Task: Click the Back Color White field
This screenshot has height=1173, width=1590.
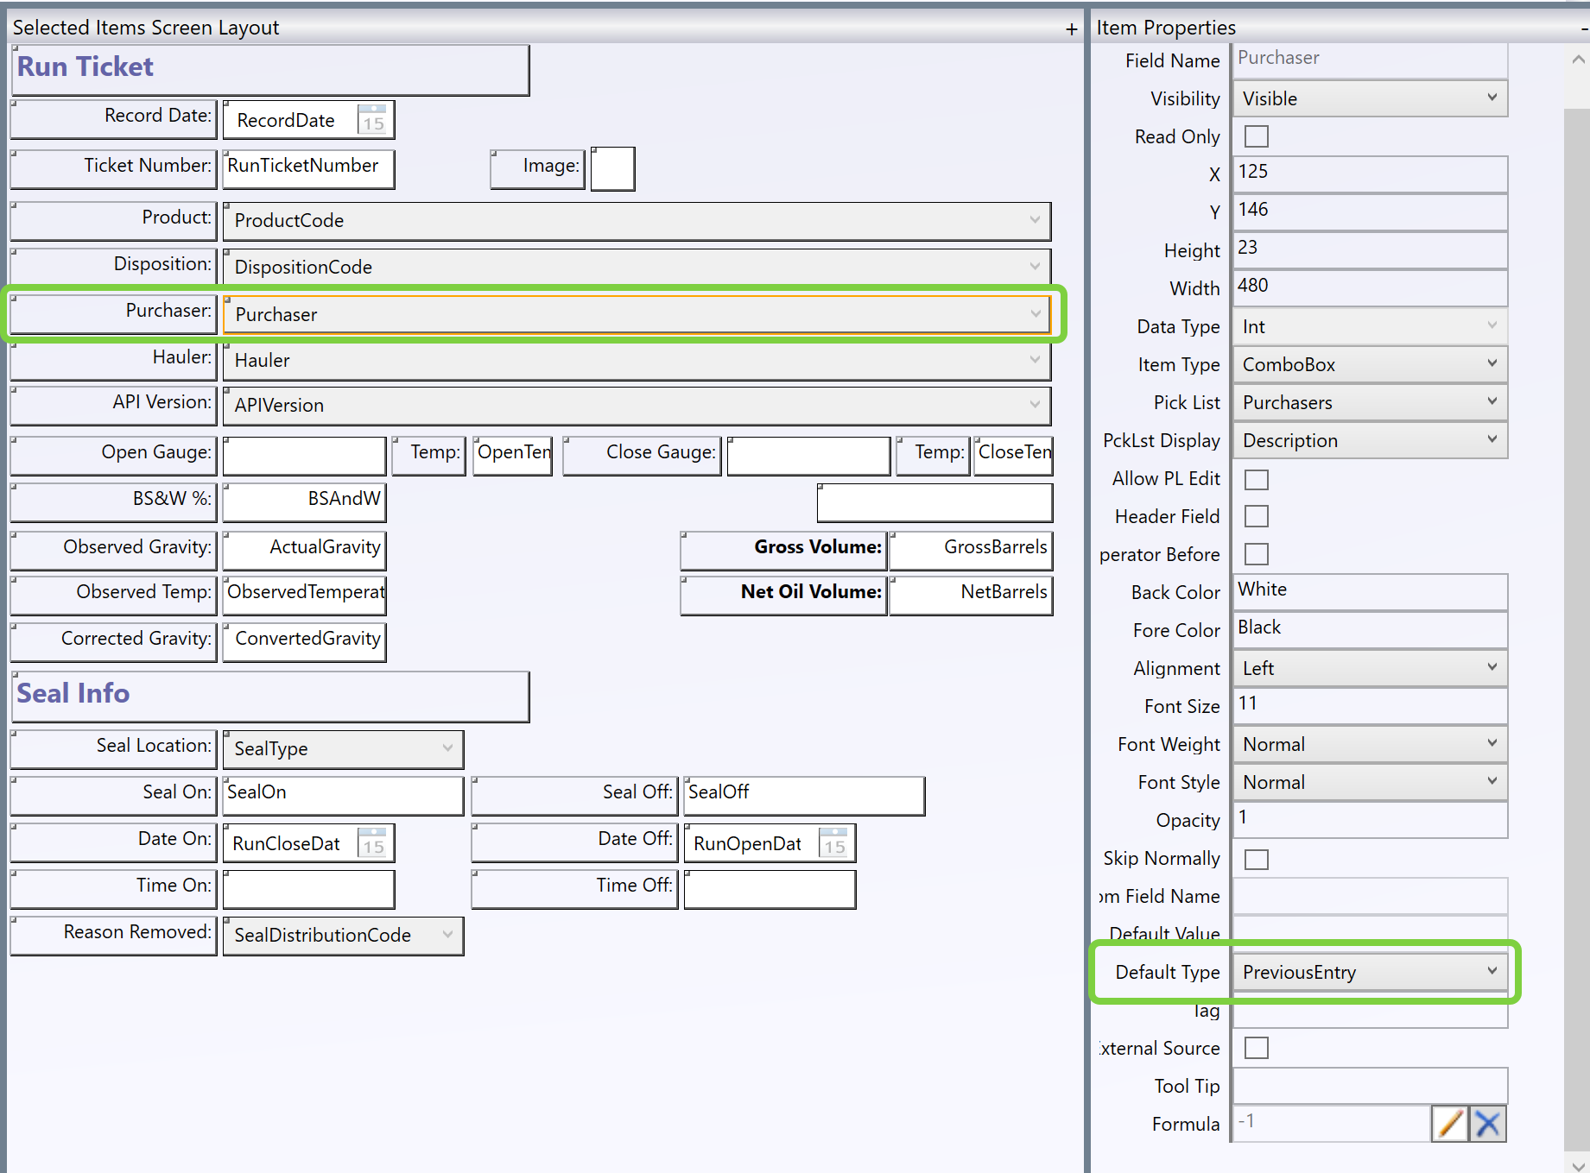Action: pos(1369,591)
